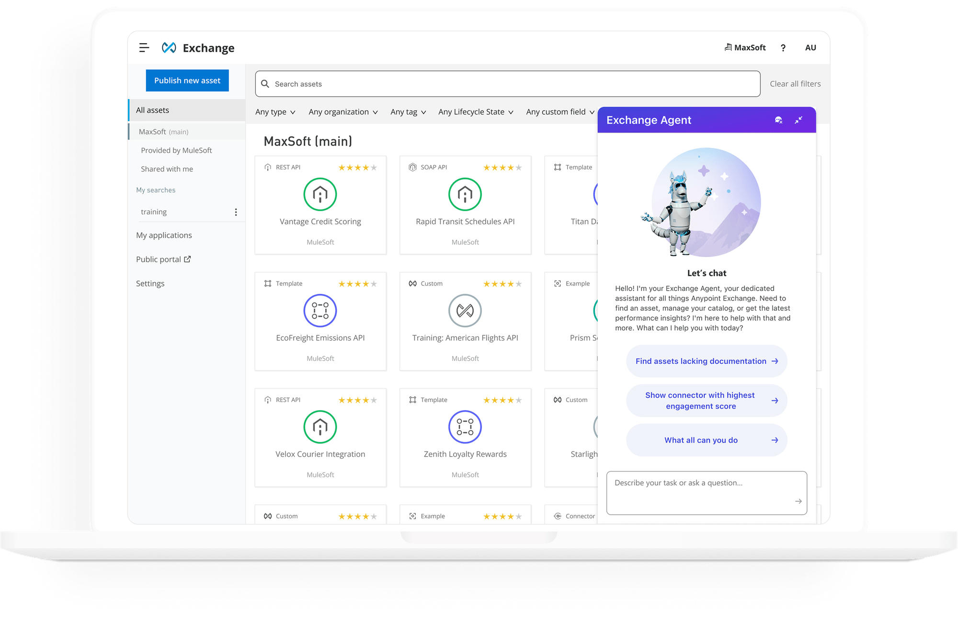Open Vantage Credit Scoring asset icon
The image size is (958, 621).
320,194
